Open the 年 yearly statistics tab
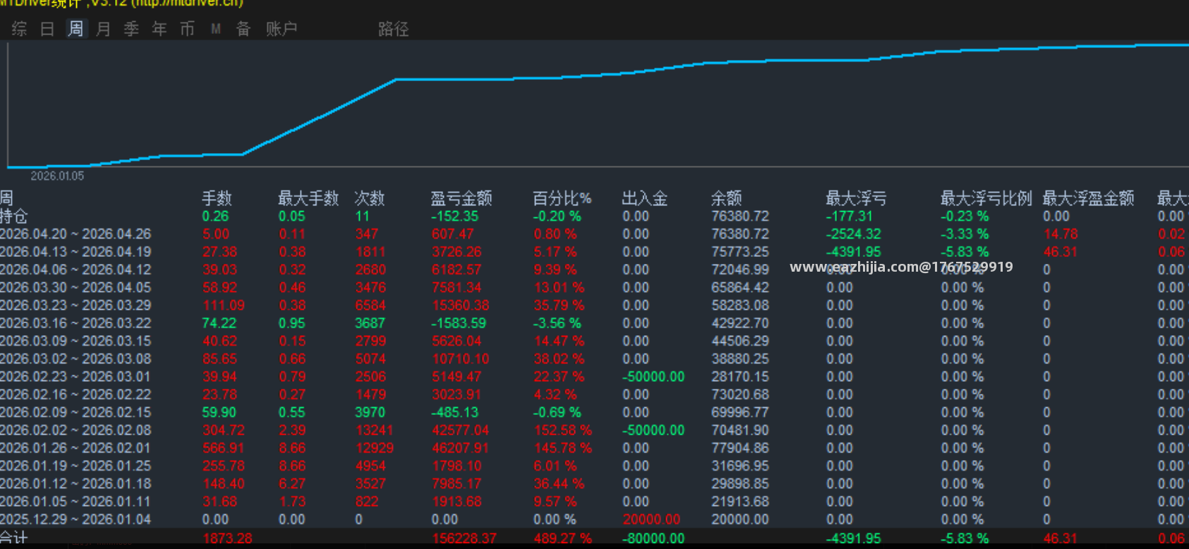 pos(159,29)
